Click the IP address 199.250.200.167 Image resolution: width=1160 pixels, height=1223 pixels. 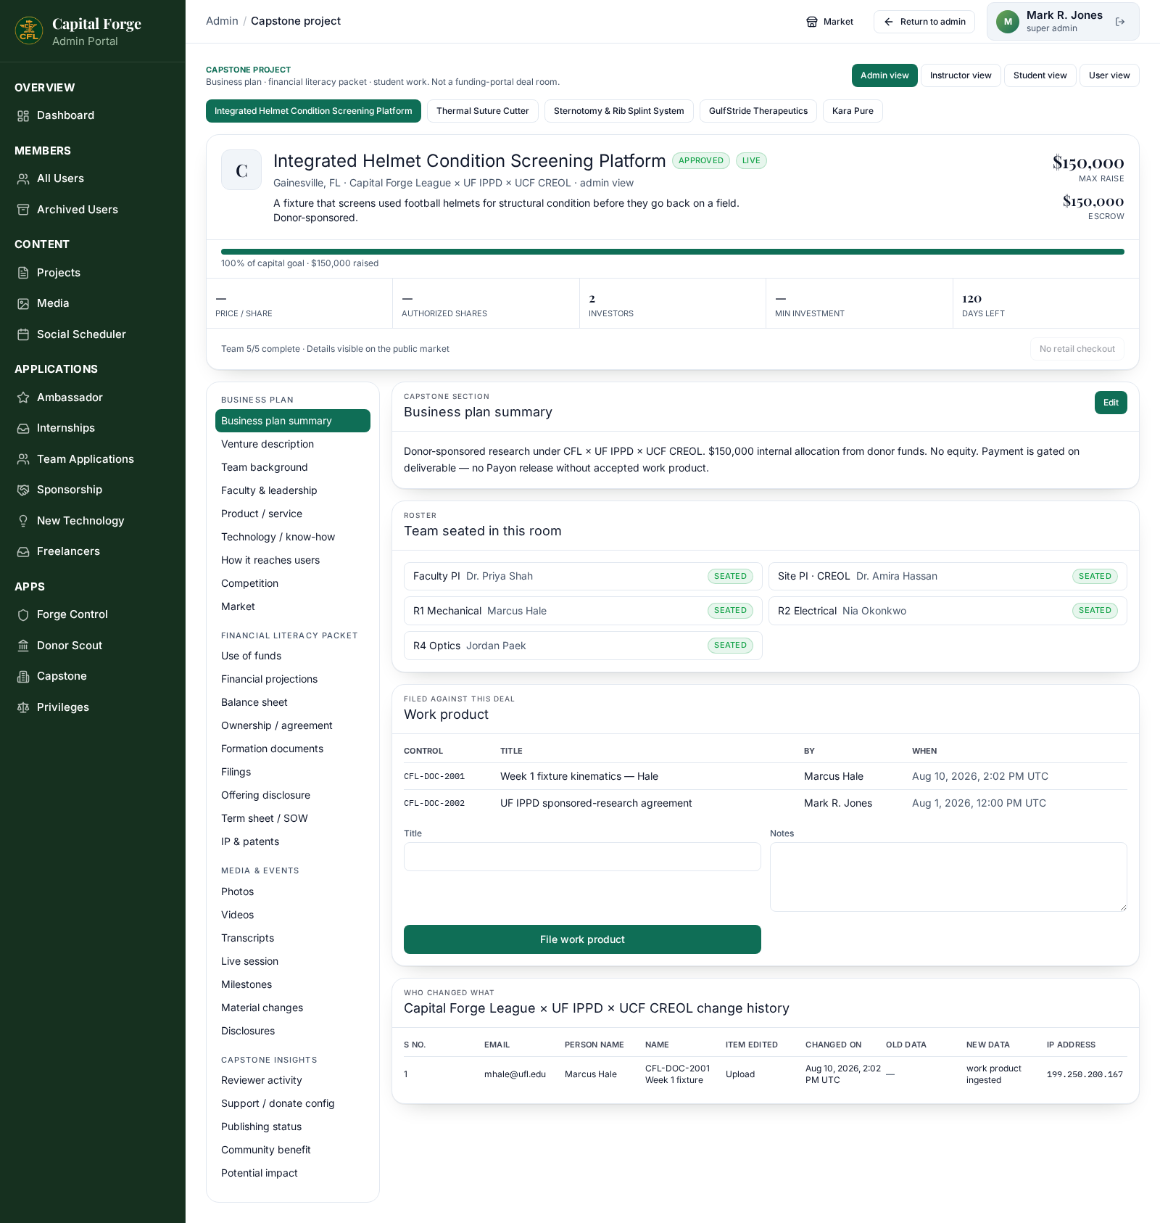click(x=1085, y=1074)
